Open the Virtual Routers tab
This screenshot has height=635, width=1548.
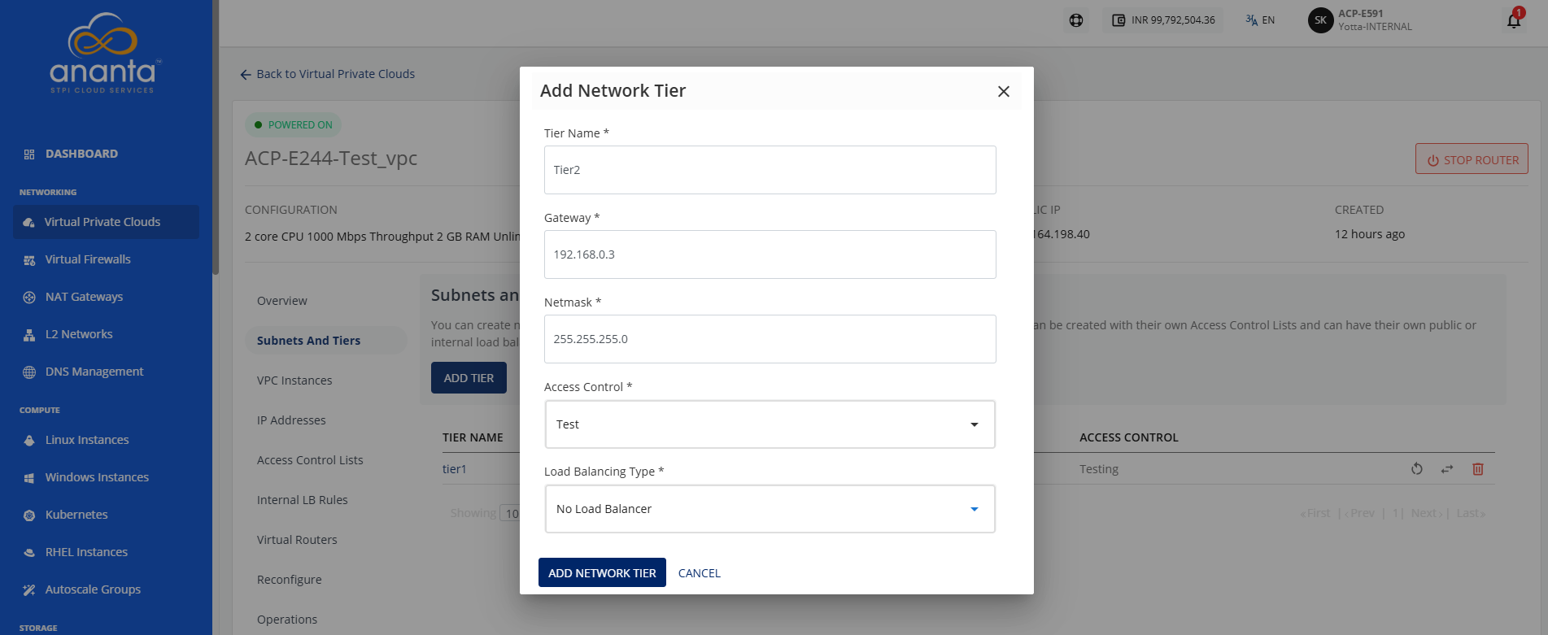point(297,540)
